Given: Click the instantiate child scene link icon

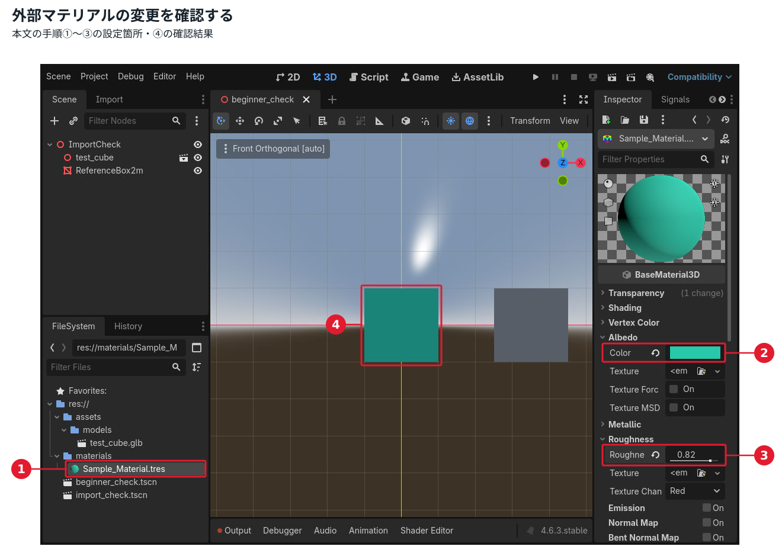Looking at the screenshot, I should (x=73, y=121).
